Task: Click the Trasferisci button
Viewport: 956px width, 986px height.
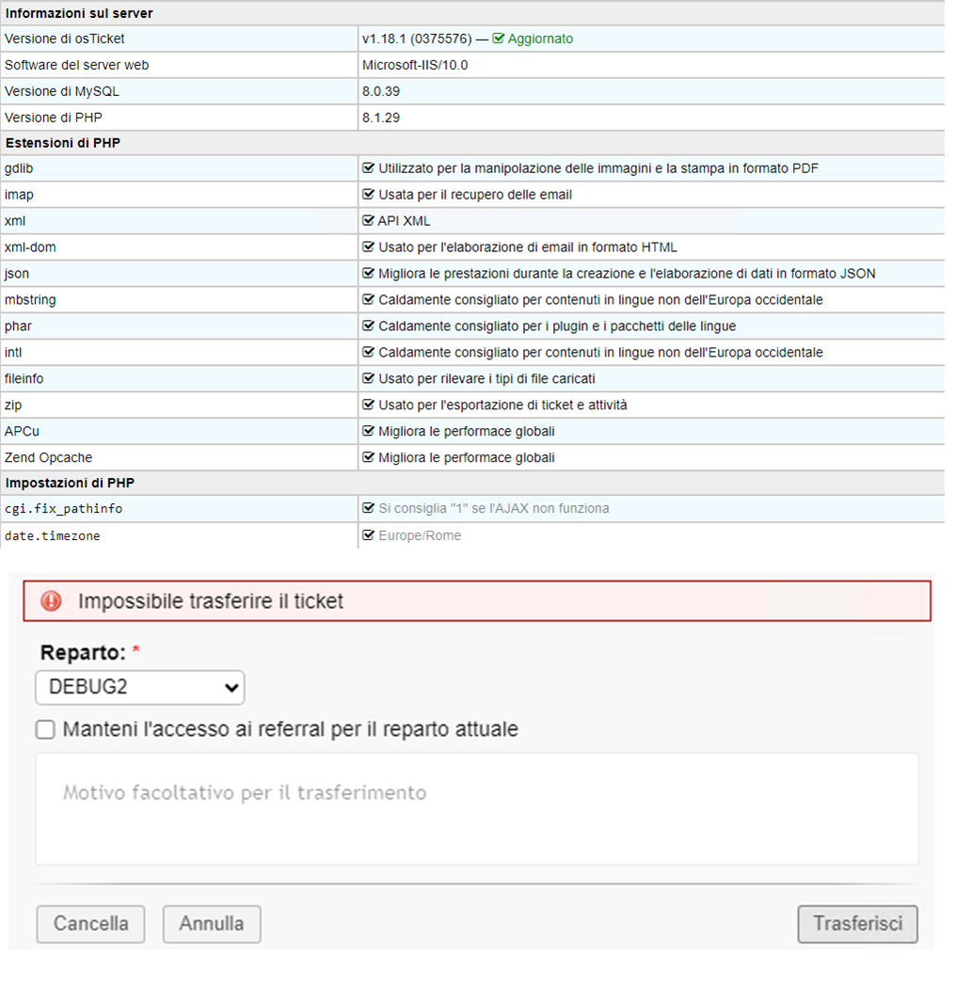Action: coord(857,924)
